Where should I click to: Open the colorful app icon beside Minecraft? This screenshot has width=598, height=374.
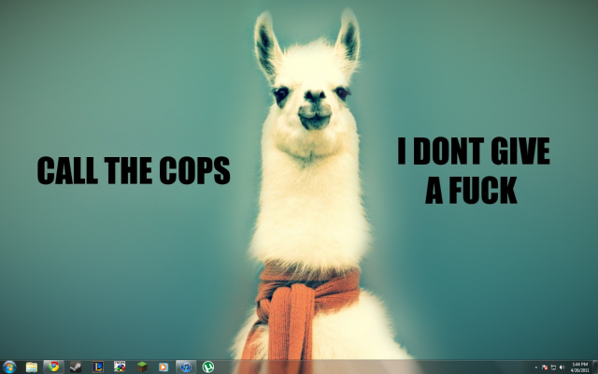(x=120, y=367)
